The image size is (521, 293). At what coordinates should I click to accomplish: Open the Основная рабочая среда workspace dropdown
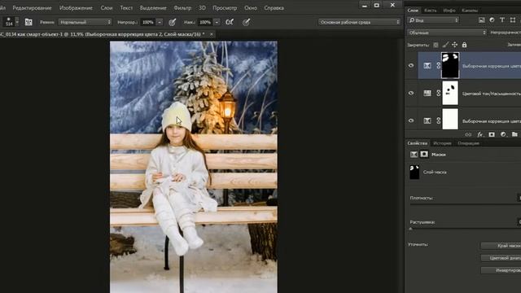[x=360, y=22]
